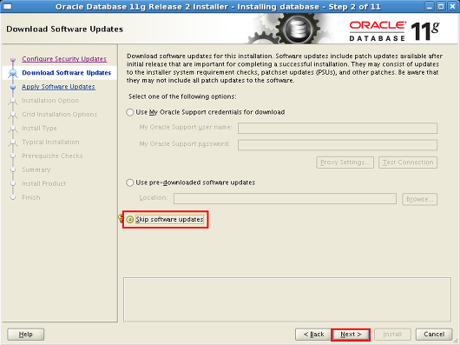The image size is (460, 345).
Task: Click the Next button
Action: click(x=351, y=334)
